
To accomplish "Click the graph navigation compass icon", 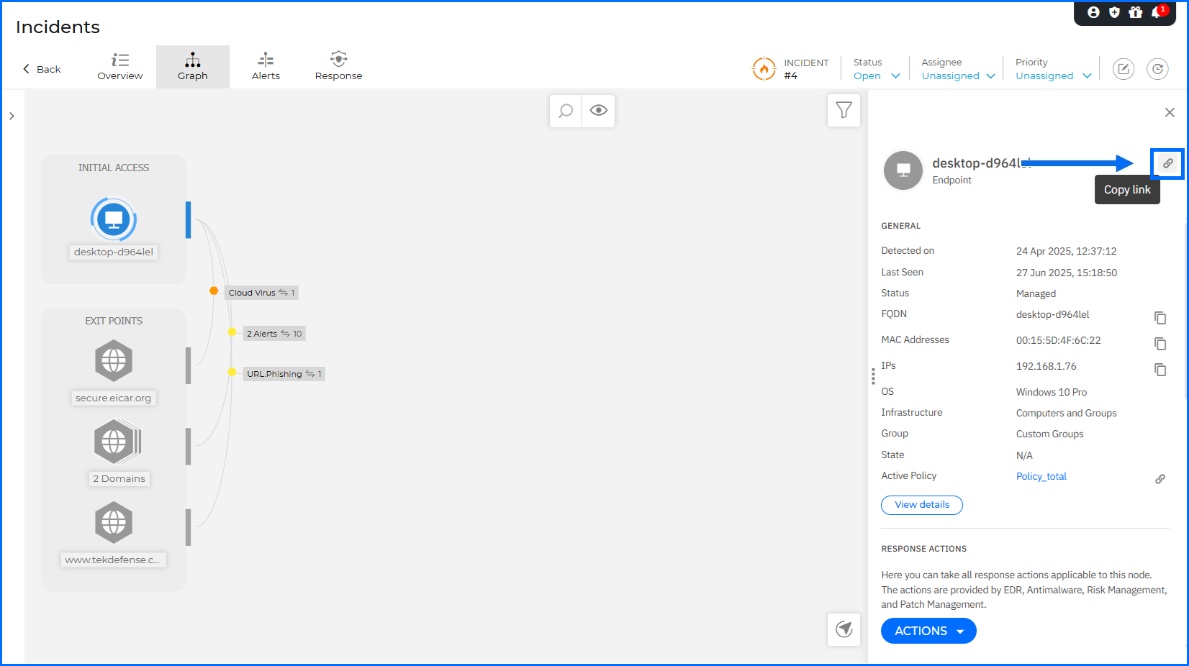I will [844, 629].
